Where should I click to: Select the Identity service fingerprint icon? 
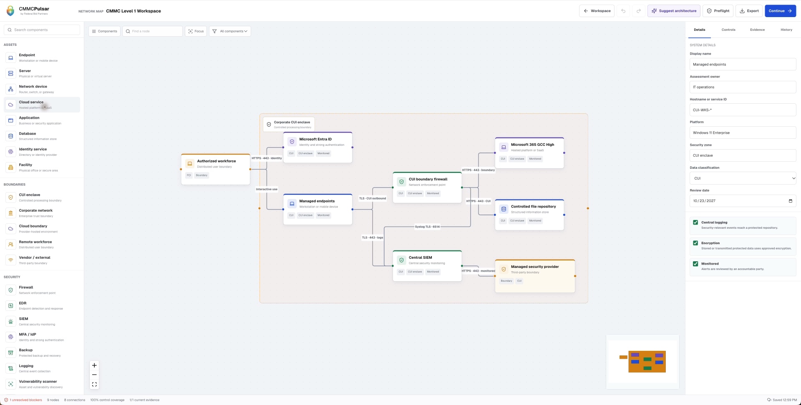coord(11,152)
